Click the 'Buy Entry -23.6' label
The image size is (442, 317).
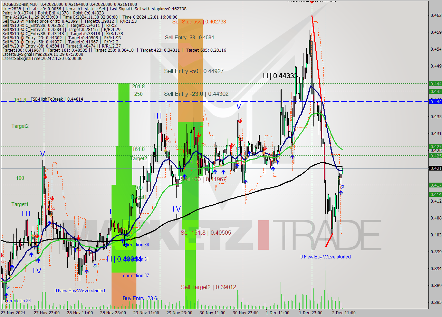pyautogui.click(x=140, y=298)
